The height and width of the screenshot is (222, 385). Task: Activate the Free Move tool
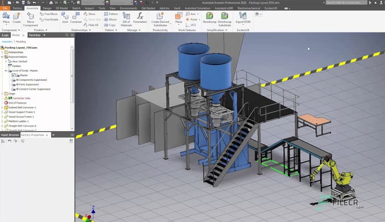tap(49, 14)
